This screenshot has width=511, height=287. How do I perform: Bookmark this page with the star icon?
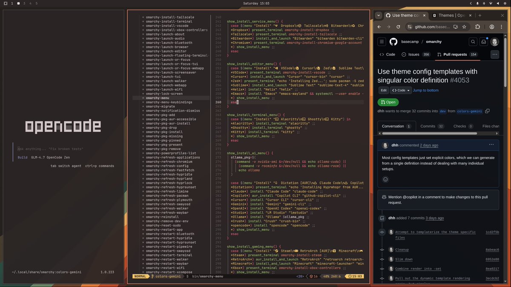[464, 26]
